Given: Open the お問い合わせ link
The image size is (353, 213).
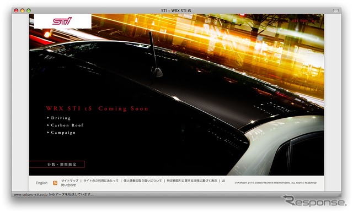Looking at the screenshot, I should (x=68, y=185).
